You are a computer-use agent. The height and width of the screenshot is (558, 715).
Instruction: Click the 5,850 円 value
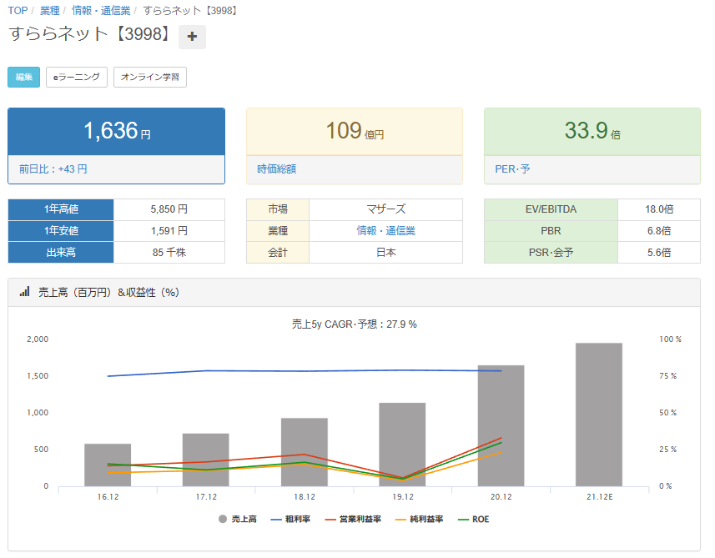[169, 209]
